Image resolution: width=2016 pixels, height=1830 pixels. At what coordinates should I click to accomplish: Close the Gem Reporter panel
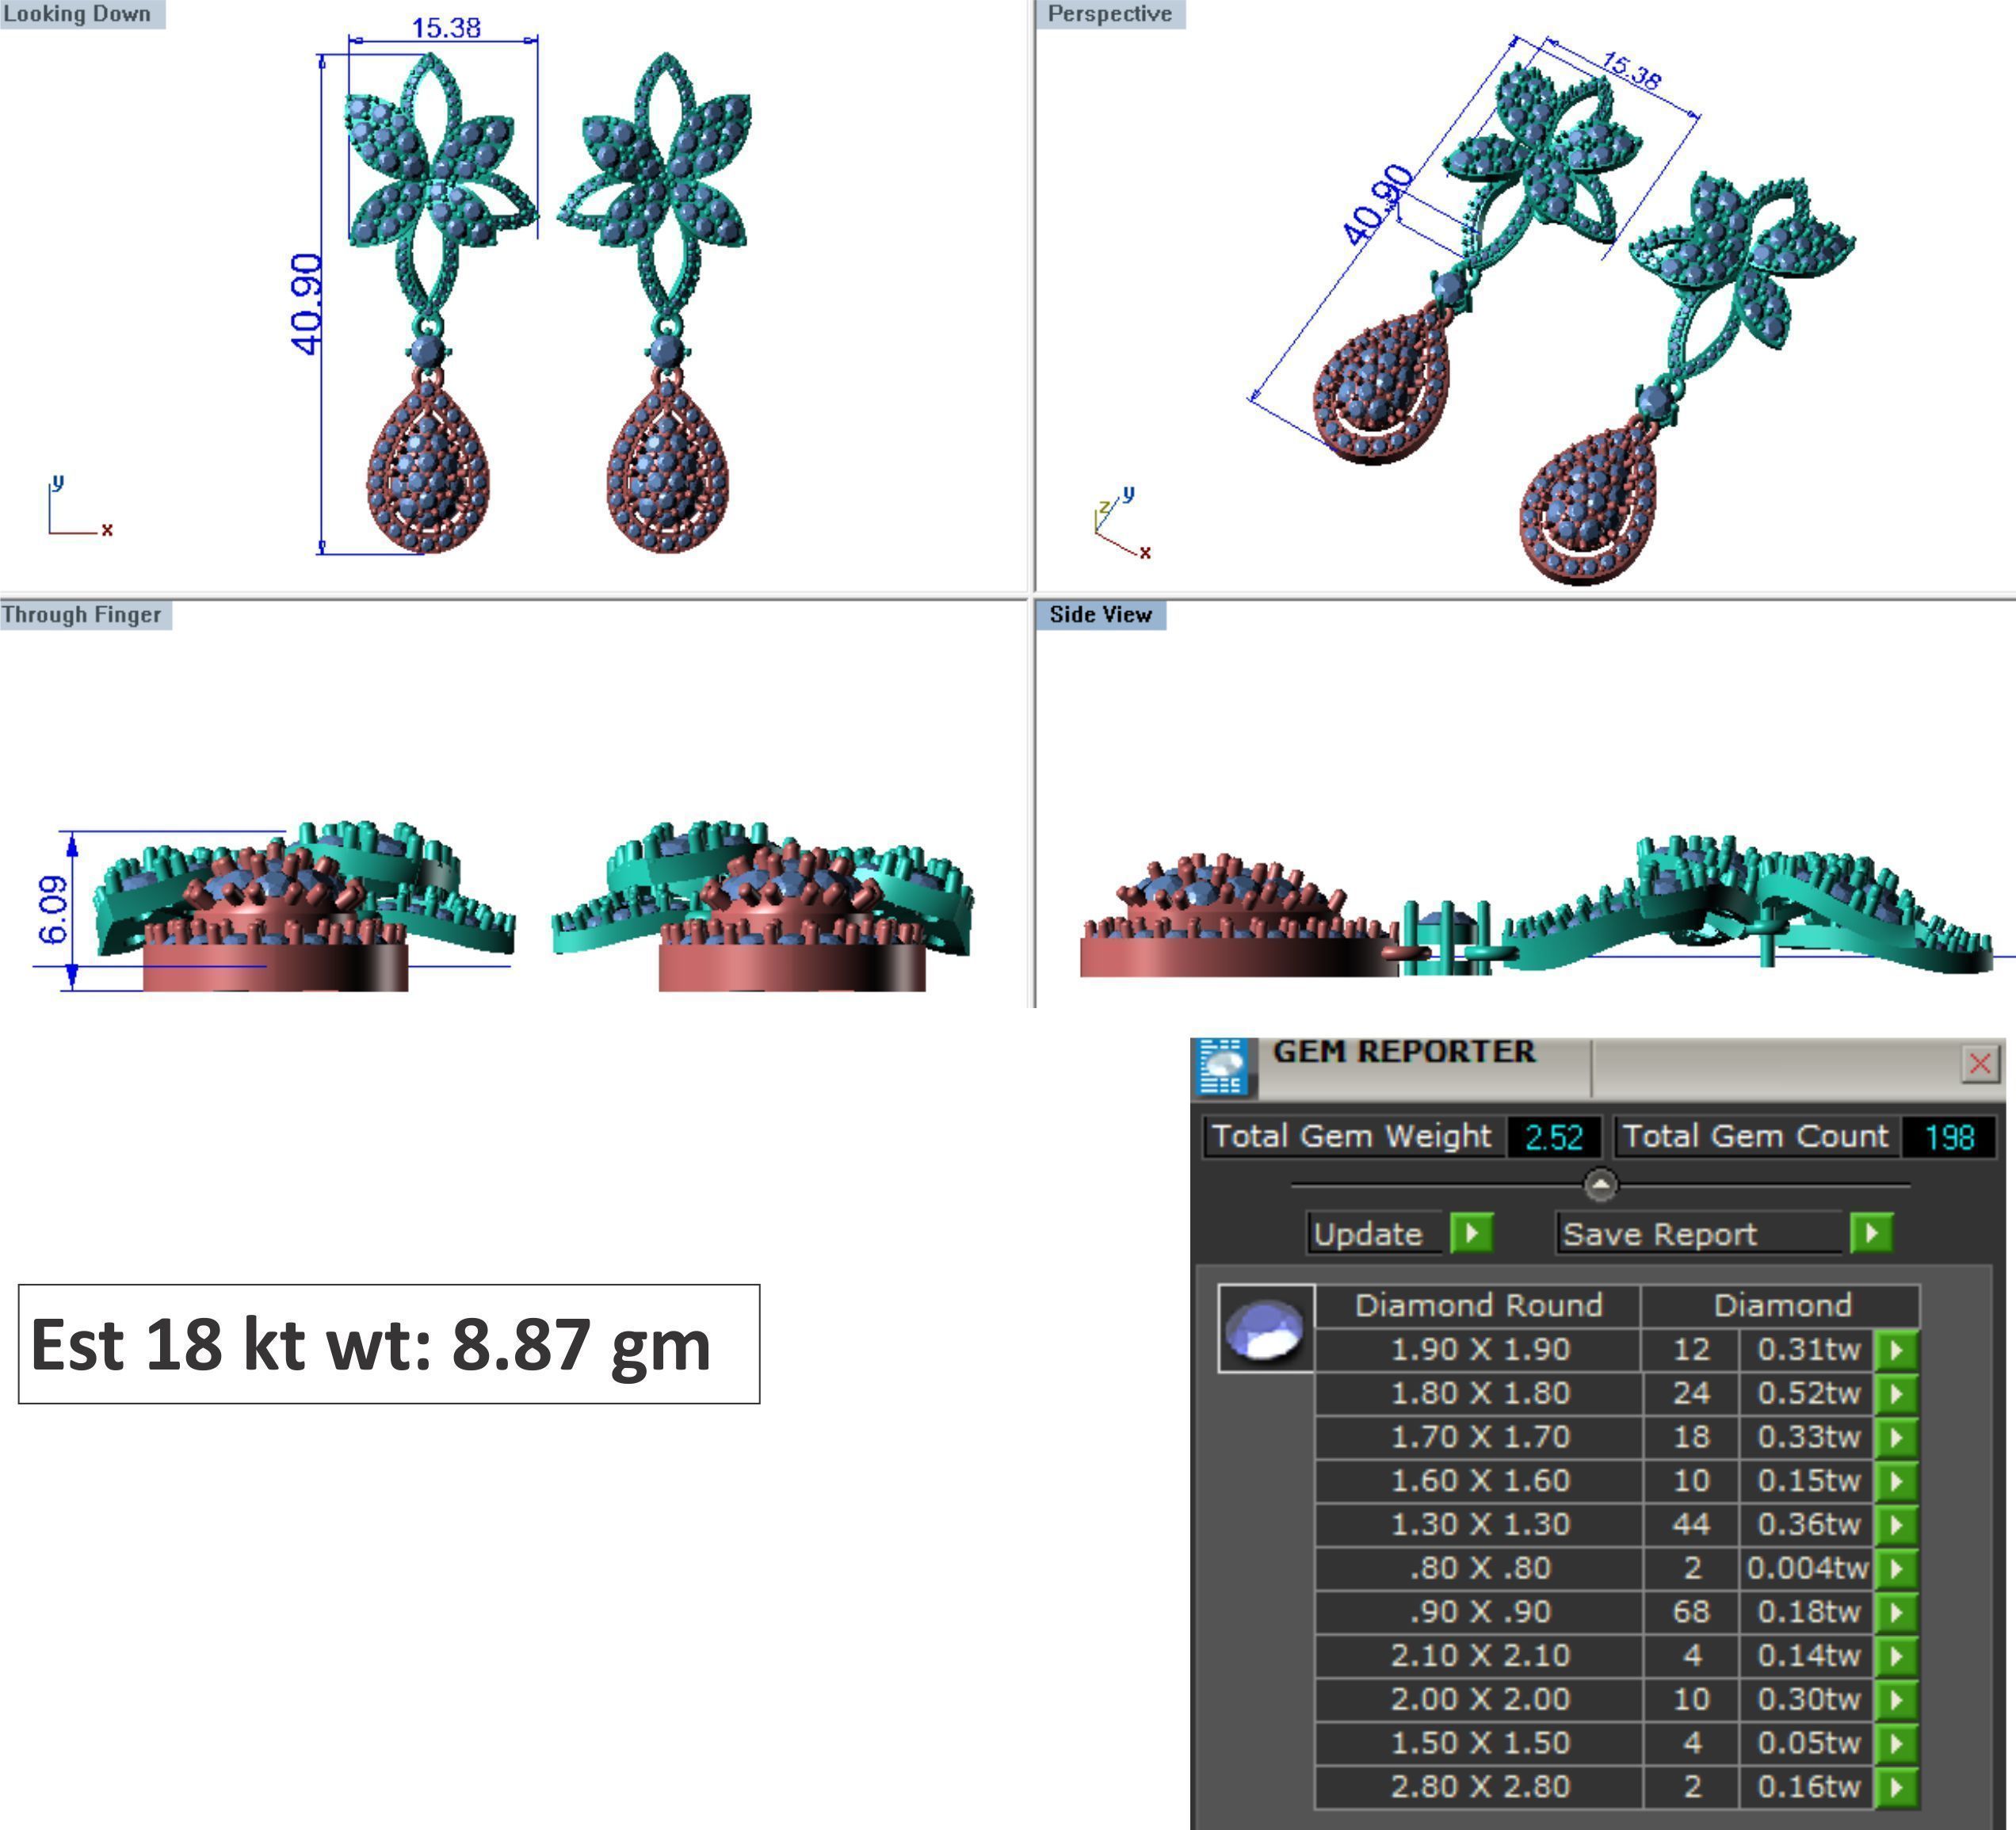[x=1980, y=1063]
